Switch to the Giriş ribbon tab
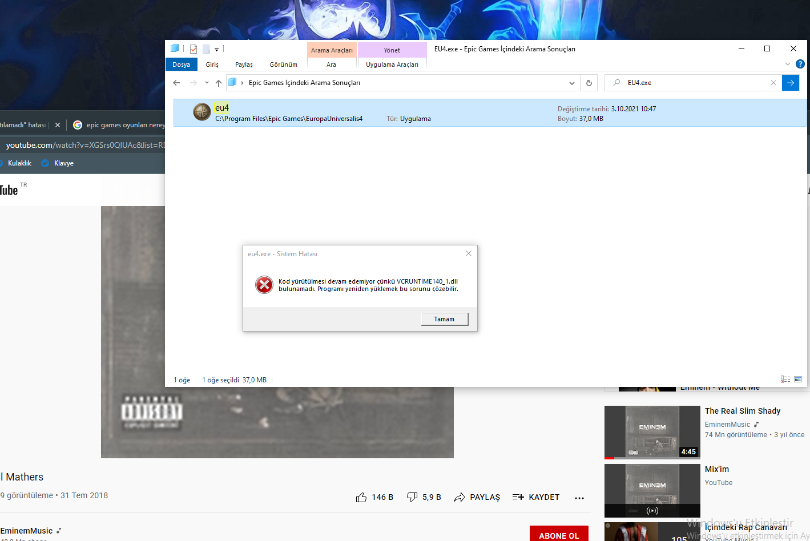The image size is (810, 541). pyautogui.click(x=212, y=64)
